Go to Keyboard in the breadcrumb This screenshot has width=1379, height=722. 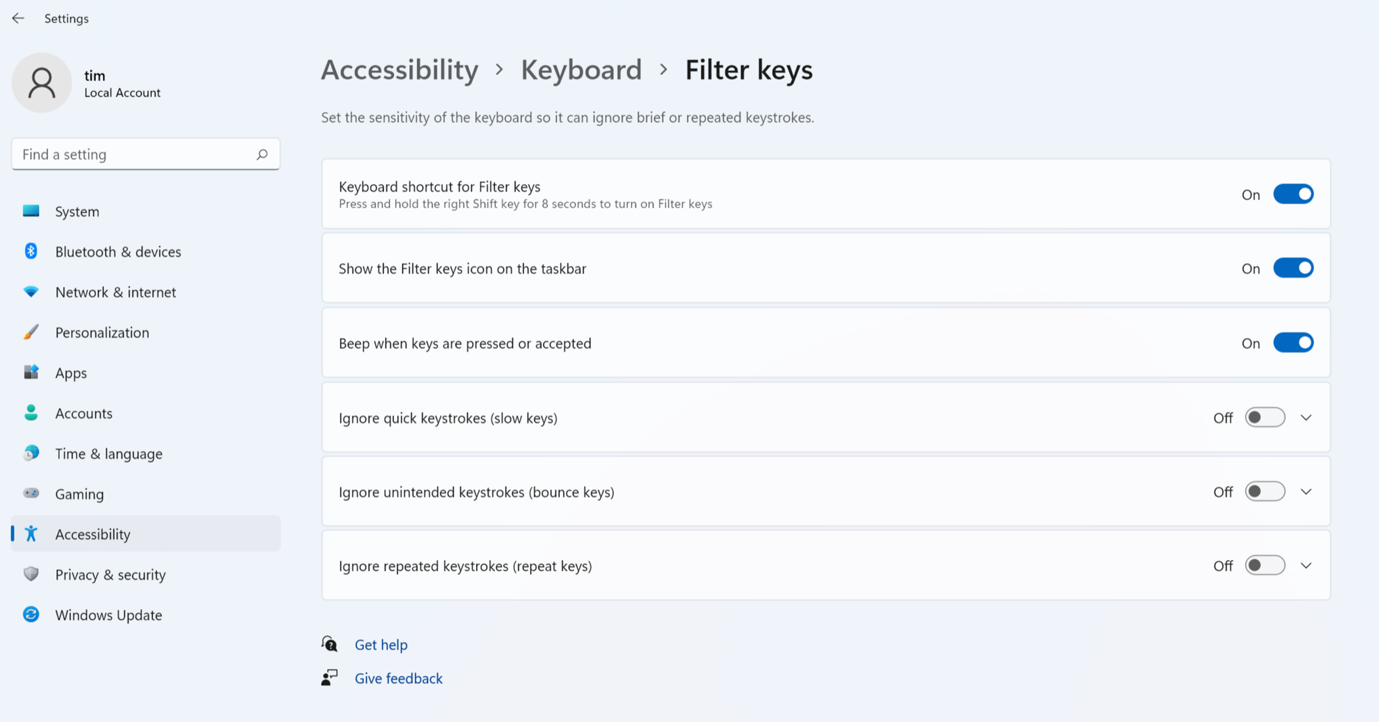coord(581,70)
